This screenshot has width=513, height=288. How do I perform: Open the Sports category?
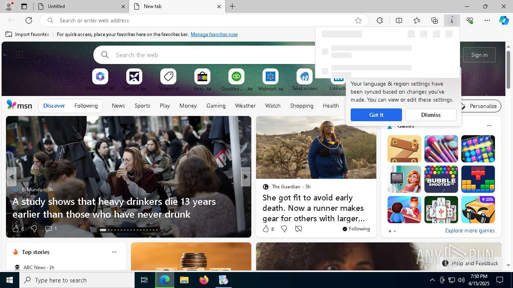pos(142,106)
